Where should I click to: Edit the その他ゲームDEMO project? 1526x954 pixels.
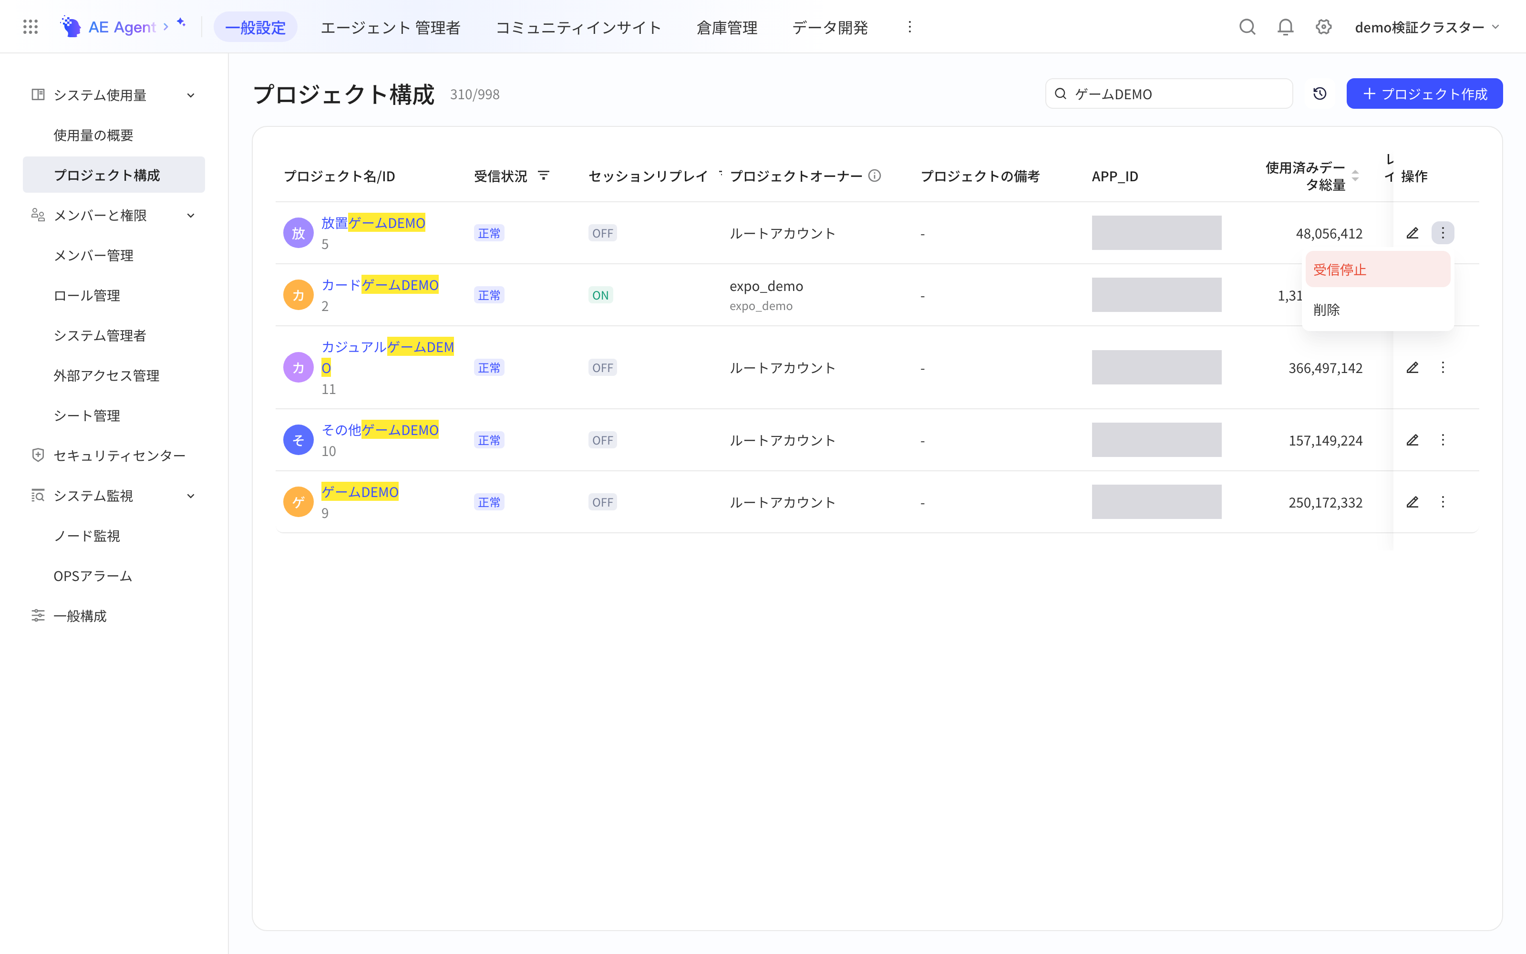(x=1413, y=440)
